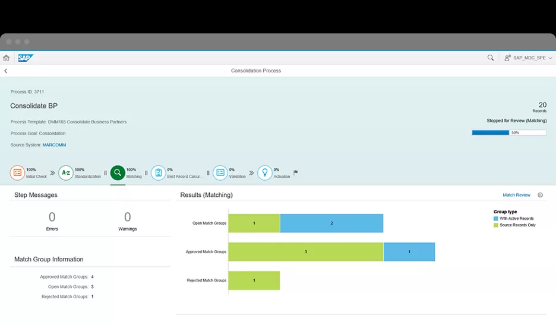Viewport: 556px width, 326px height.
Task: Select the Activation lightbulb step icon
Action: pos(264,172)
